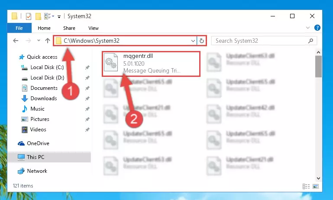Click the file list scroll down arrow
The height and width of the screenshot is (200, 333).
(x=318, y=178)
